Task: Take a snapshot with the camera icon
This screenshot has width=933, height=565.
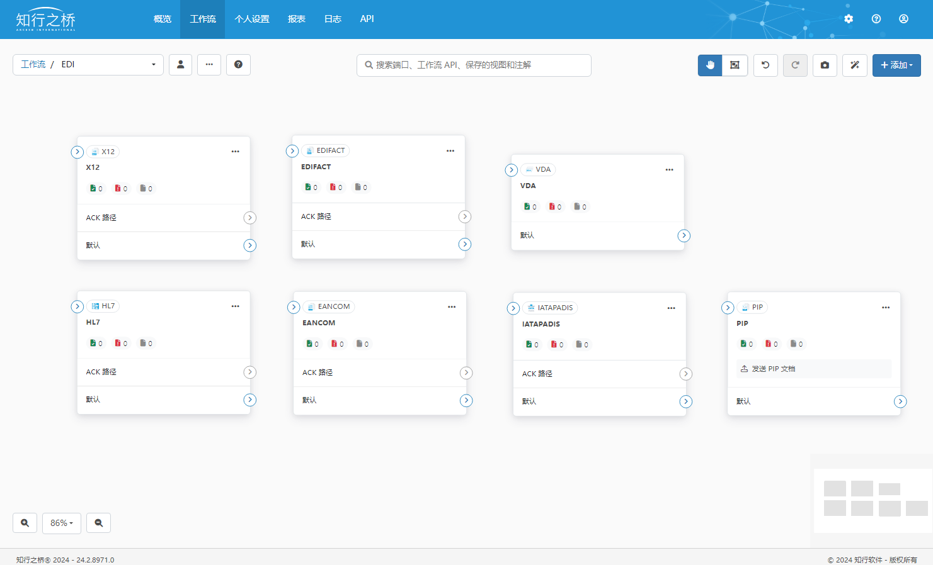Action: click(825, 65)
